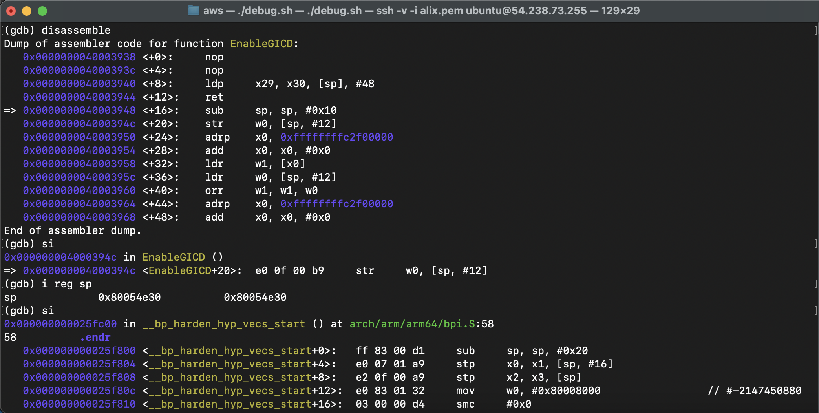Click the => arrow beside address 0x40003948
Screen dimensions: 819x413
coord(10,110)
